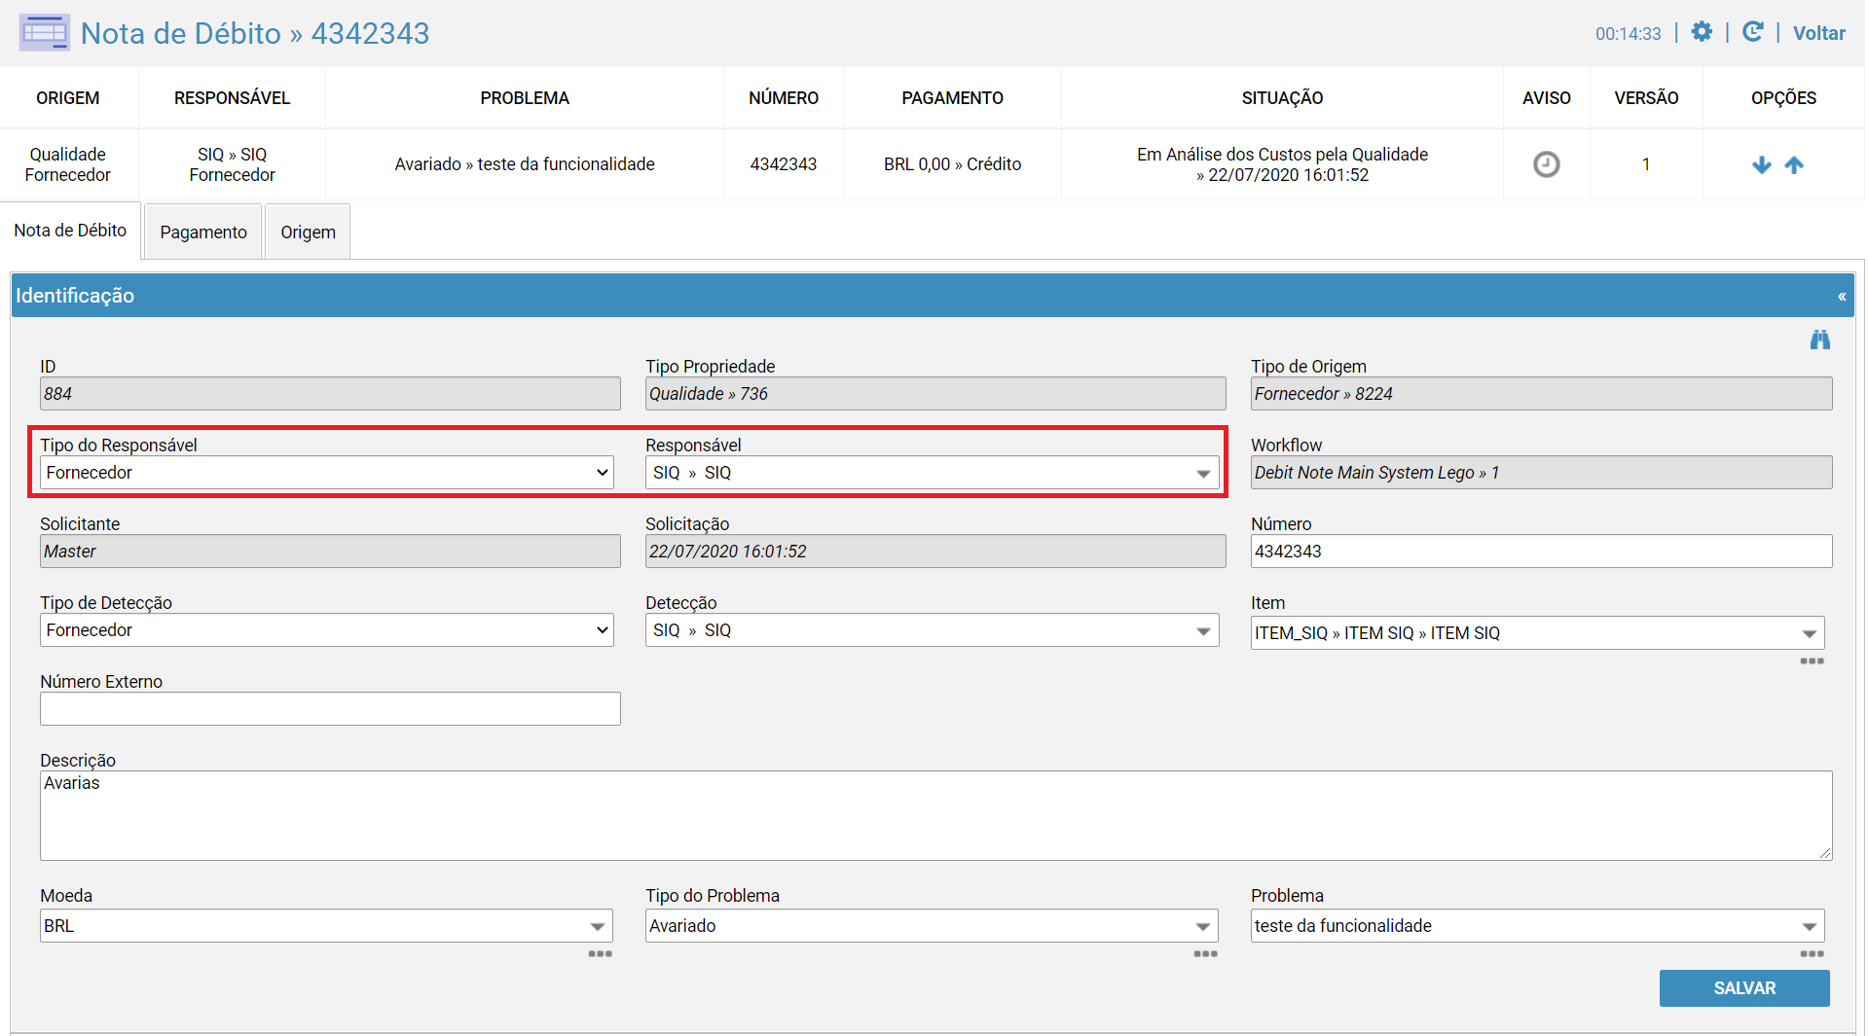Click the VERSÃO column header

1646,98
